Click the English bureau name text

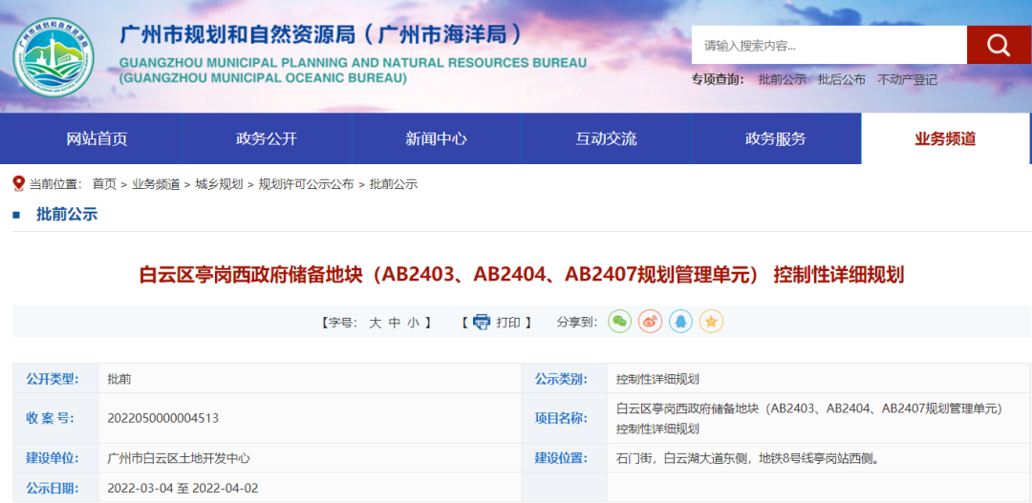pyautogui.click(x=352, y=71)
